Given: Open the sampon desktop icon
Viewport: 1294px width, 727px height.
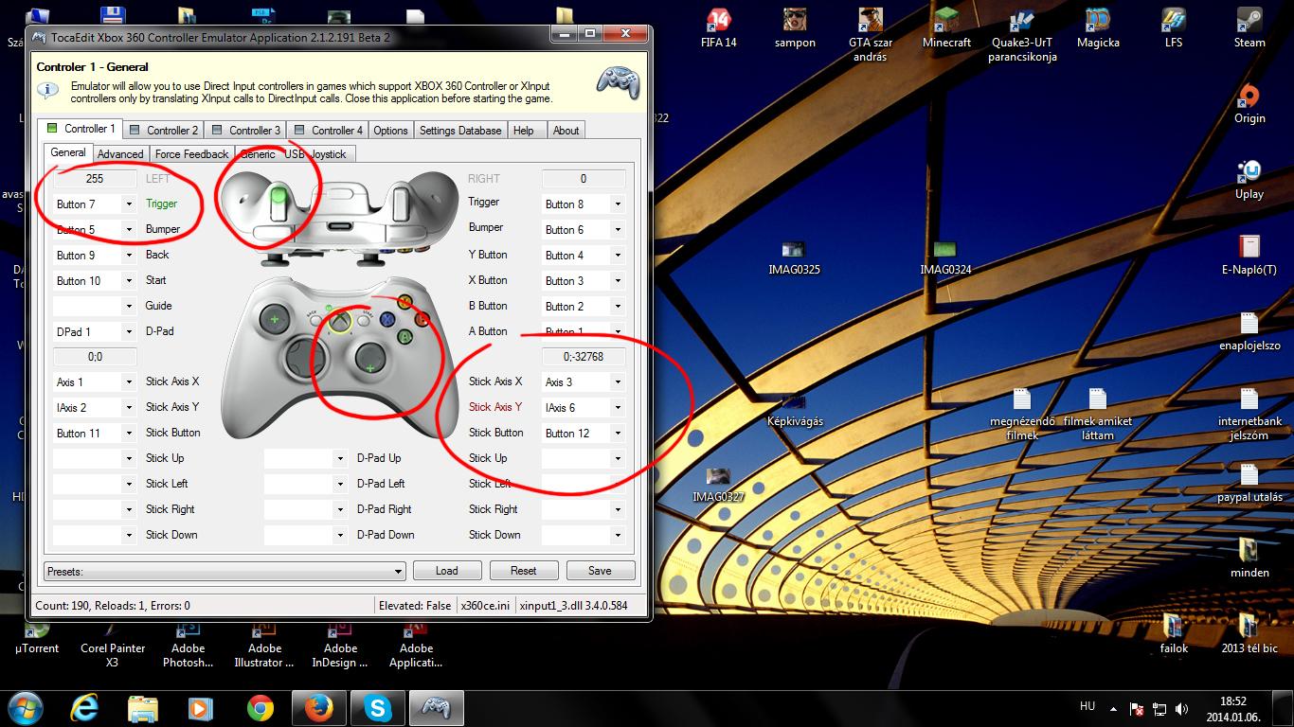Looking at the screenshot, I should (x=795, y=27).
